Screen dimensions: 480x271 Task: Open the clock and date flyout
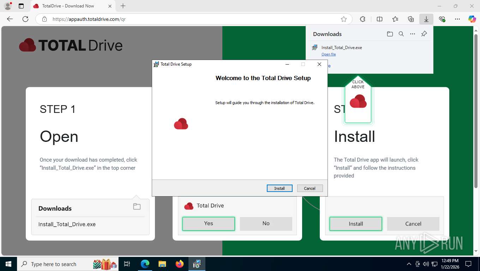point(450,264)
